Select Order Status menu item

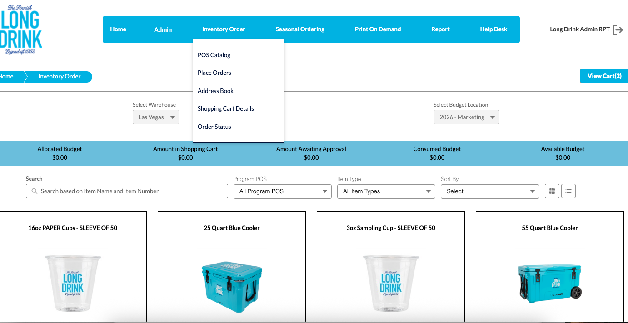214,127
